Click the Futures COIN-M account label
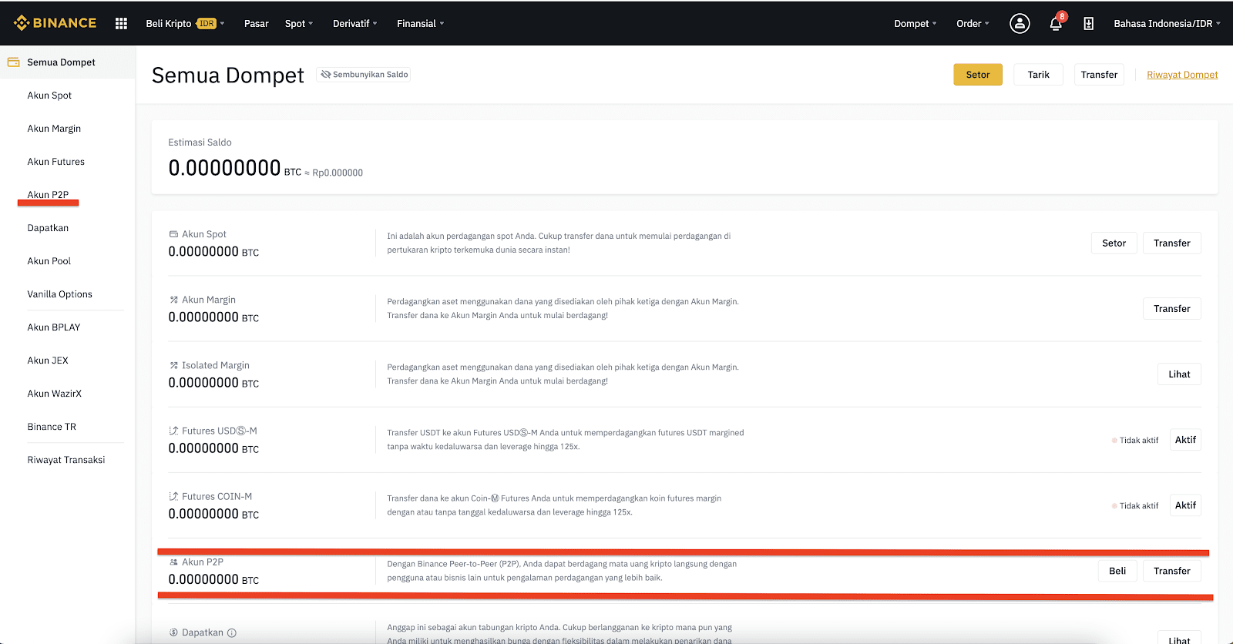Viewport: 1233px width, 644px height. pyautogui.click(x=217, y=496)
